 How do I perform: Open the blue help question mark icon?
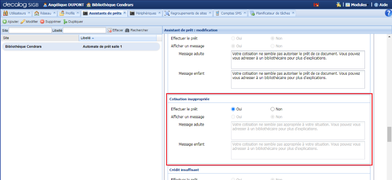(x=388, y=13)
